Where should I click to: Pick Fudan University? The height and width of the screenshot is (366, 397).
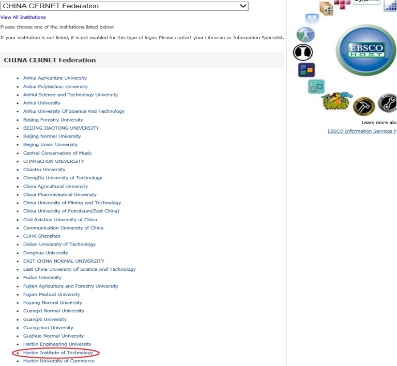(x=42, y=278)
